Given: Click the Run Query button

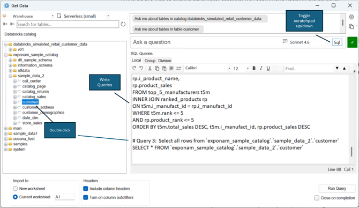Looking at the screenshot, I should [337, 188].
